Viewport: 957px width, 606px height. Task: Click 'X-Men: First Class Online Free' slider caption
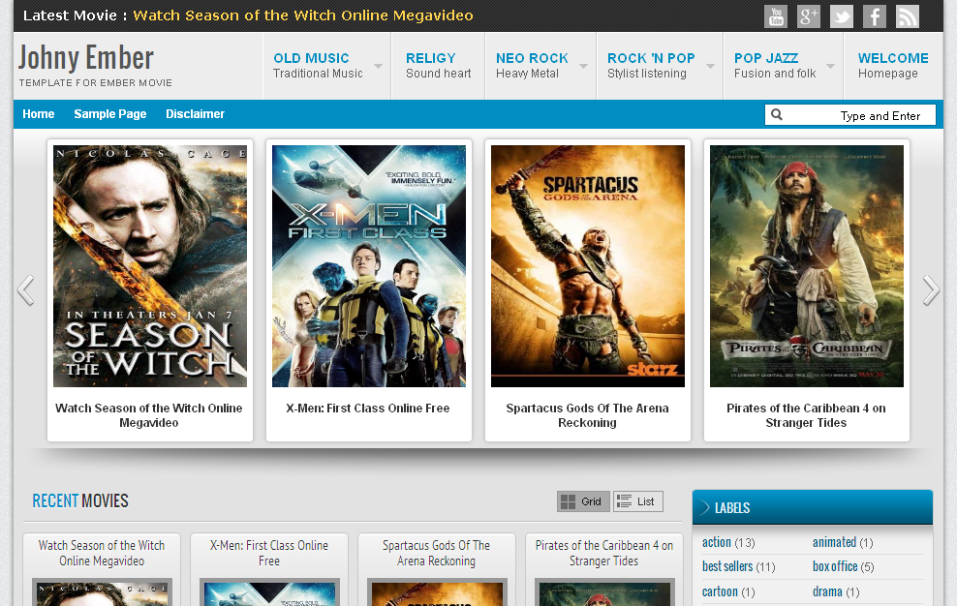tap(368, 409)
